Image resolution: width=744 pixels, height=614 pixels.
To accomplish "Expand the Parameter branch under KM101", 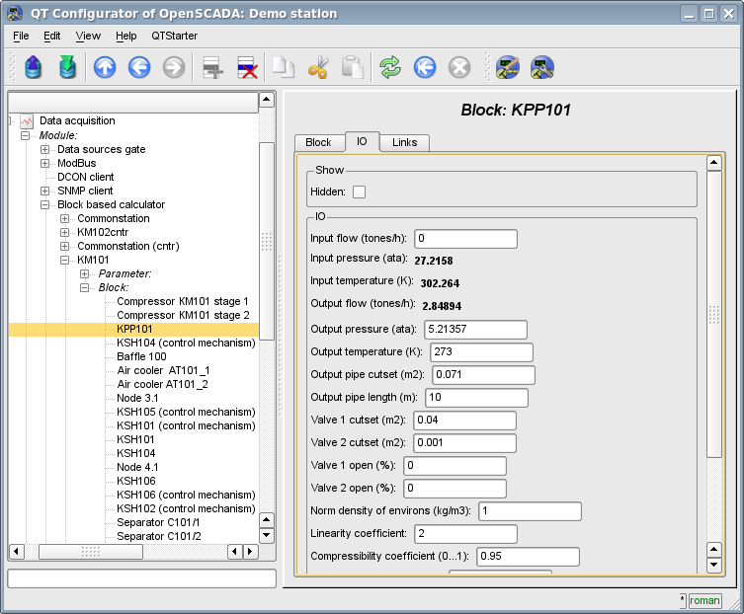I will 85,273.
